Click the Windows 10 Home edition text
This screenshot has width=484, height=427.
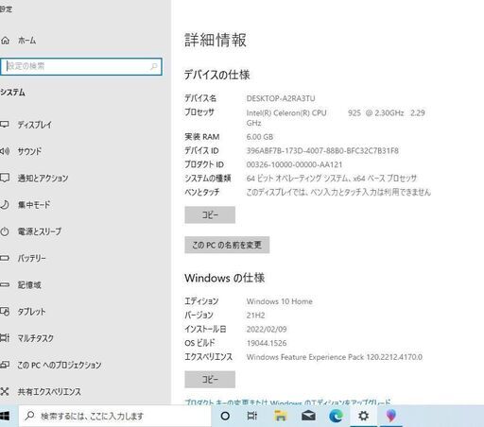point(280,301)
